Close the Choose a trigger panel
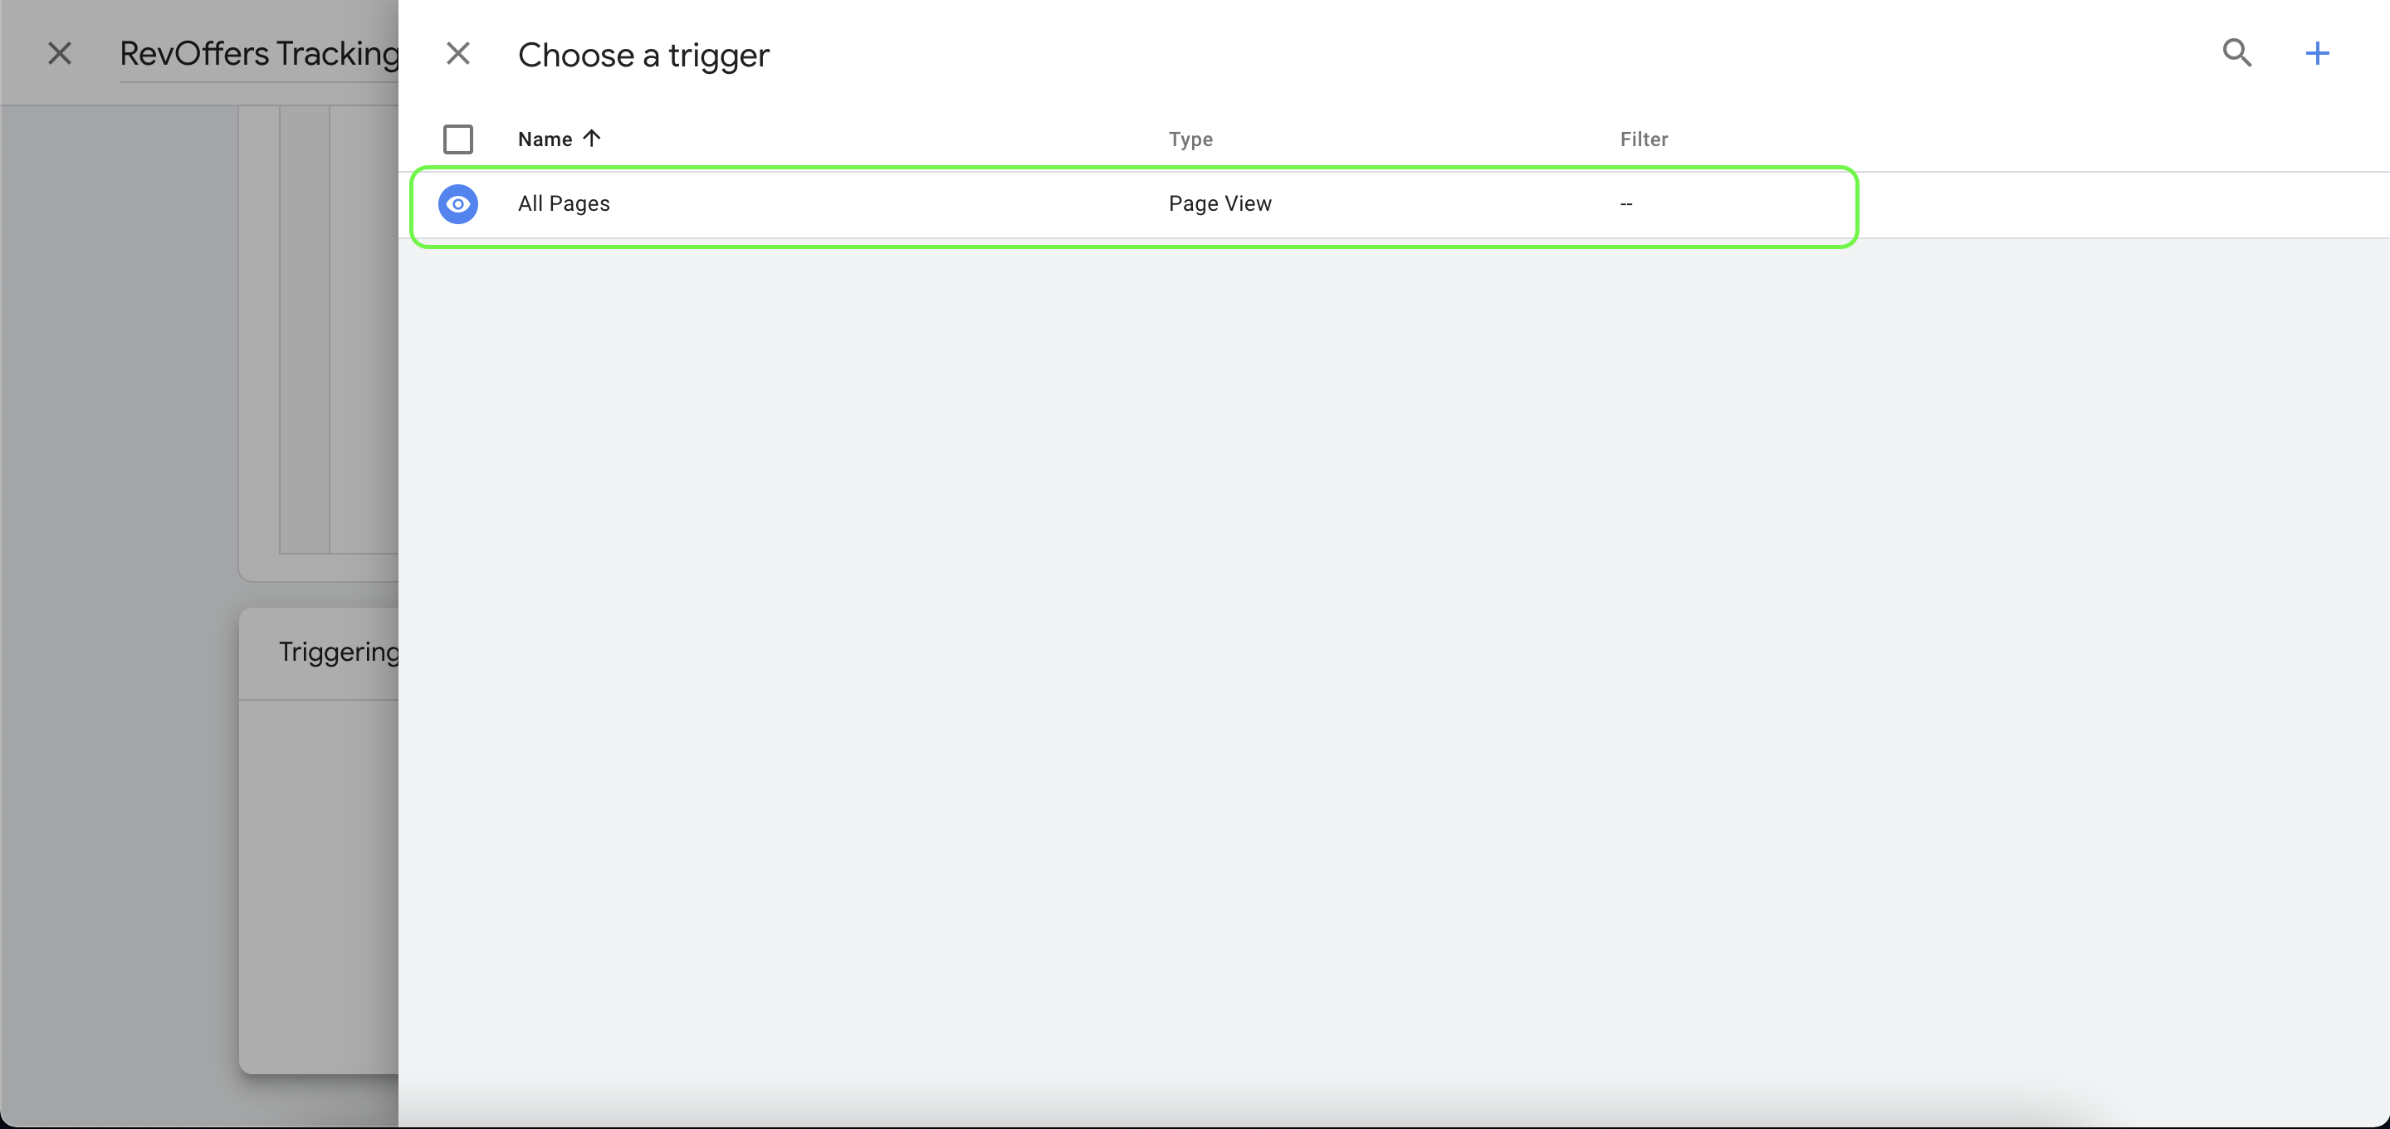The height and width of the screenshot is (1129, 2390). tap(458, 53)
